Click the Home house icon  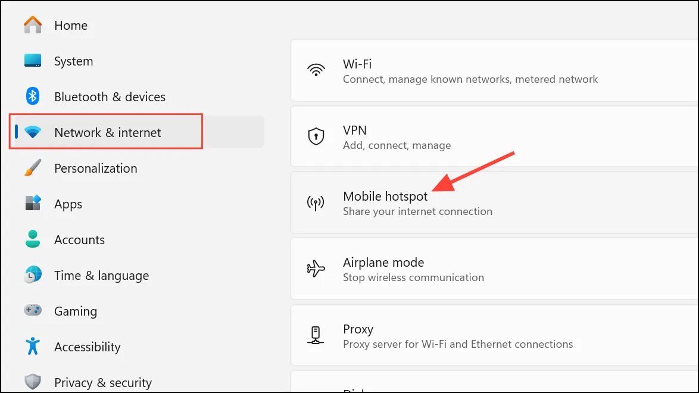pos(33,25)
